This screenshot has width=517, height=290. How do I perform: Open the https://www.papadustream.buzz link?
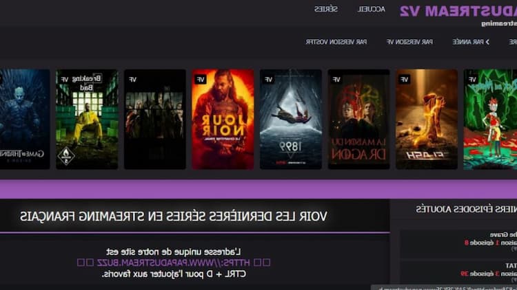coord(174,263)
